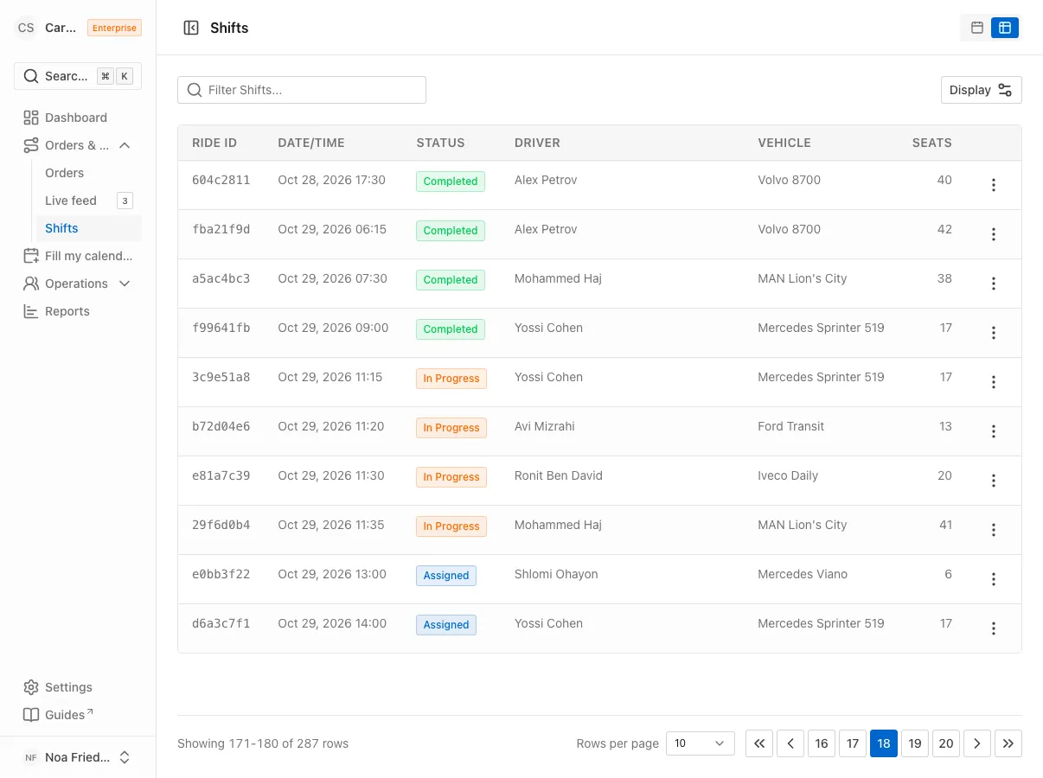
Task: Open row actions for ride e81a7c39
Action: [x=994, y=481]
